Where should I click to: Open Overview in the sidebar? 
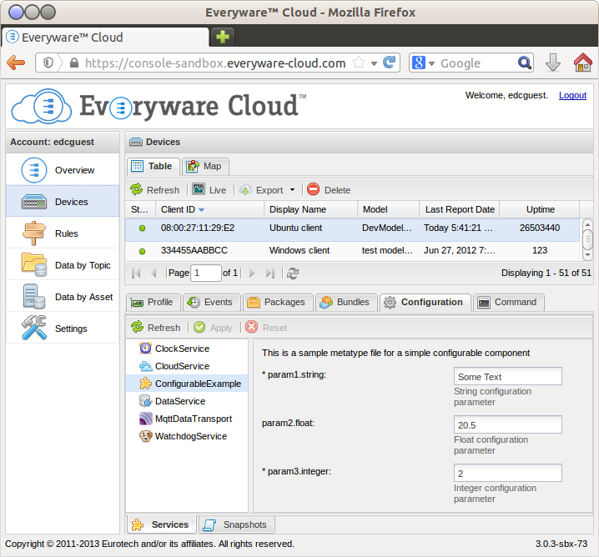tap(63, 170)
